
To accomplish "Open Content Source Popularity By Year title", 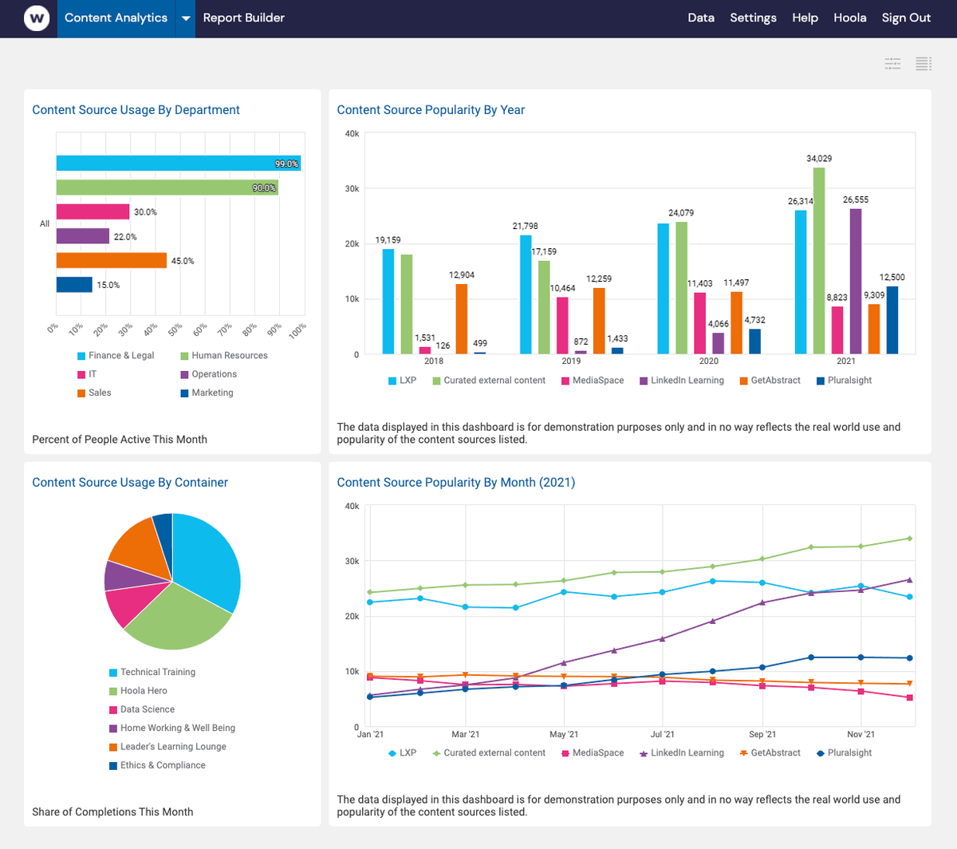I will point(431,110).
